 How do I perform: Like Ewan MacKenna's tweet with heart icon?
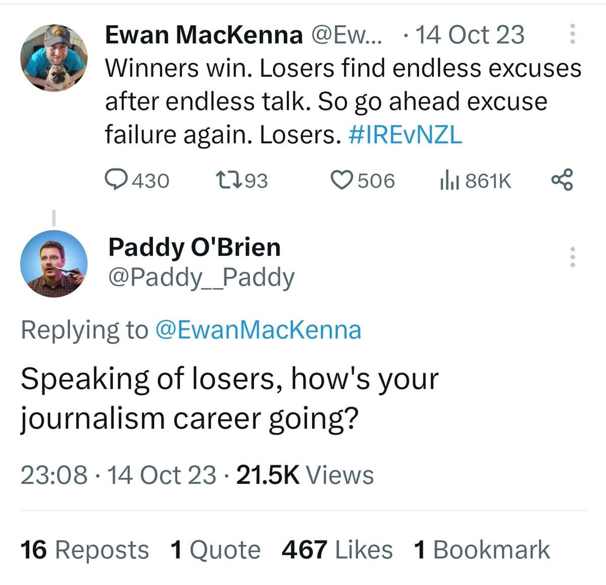point(342,180)
